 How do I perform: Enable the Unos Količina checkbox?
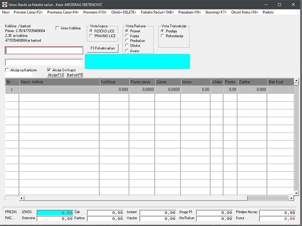[x=57, y=28]
